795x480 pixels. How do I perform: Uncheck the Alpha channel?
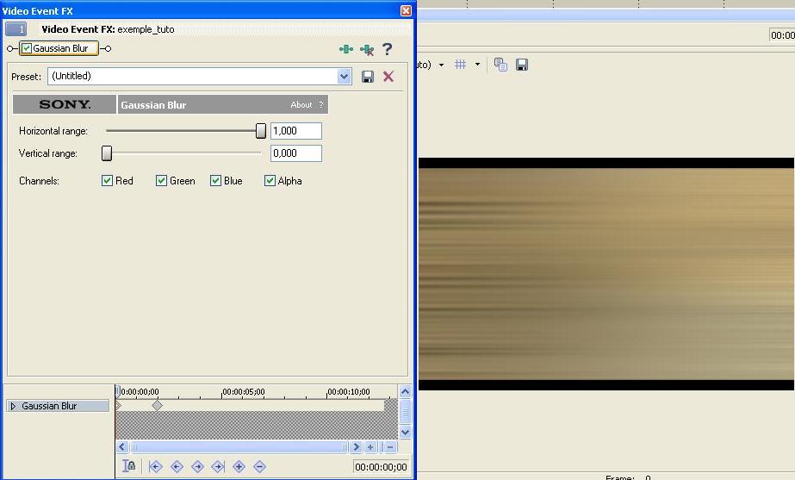click(x=270, y=181)
